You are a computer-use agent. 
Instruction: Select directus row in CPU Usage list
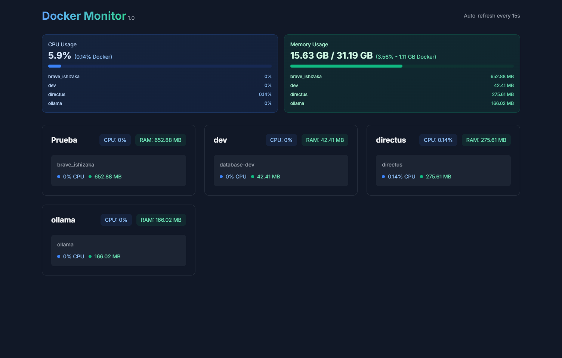(160, 94)
